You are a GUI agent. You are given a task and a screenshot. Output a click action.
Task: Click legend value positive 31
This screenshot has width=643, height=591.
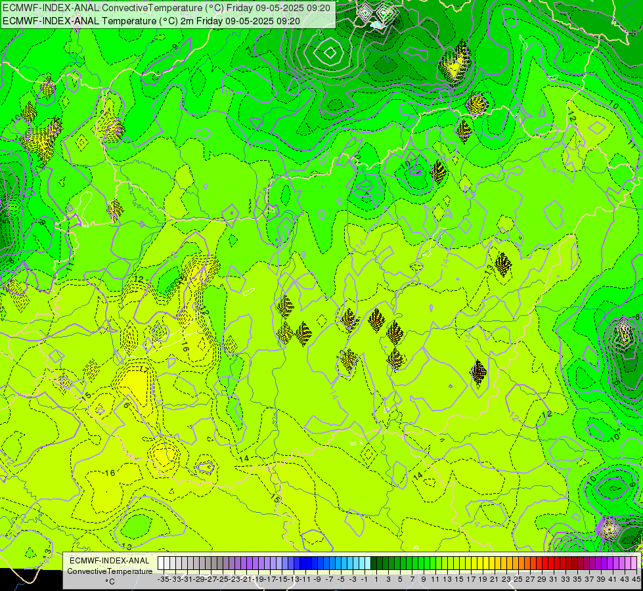click(554, 579)
